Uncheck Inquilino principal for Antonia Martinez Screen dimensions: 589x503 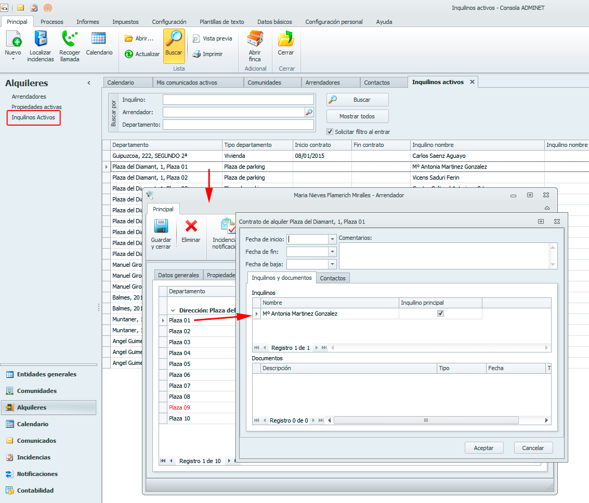click(x=441, y=314)
